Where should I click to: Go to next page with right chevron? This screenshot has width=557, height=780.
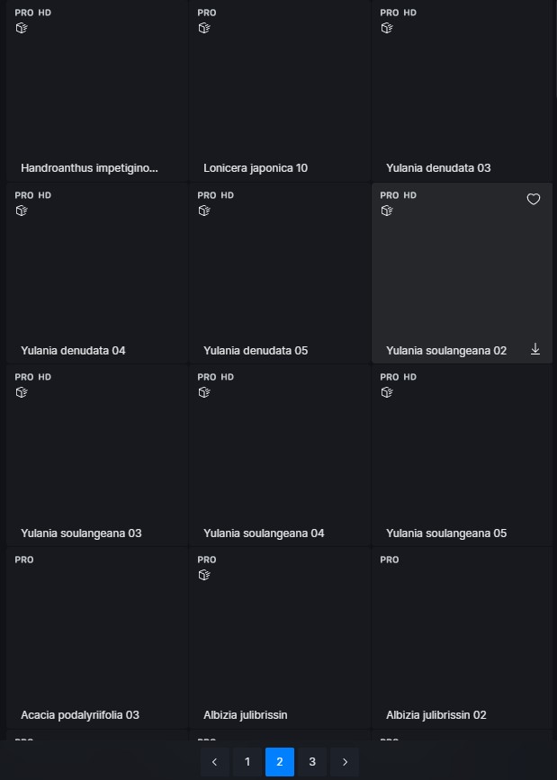[x=345, y=762]
